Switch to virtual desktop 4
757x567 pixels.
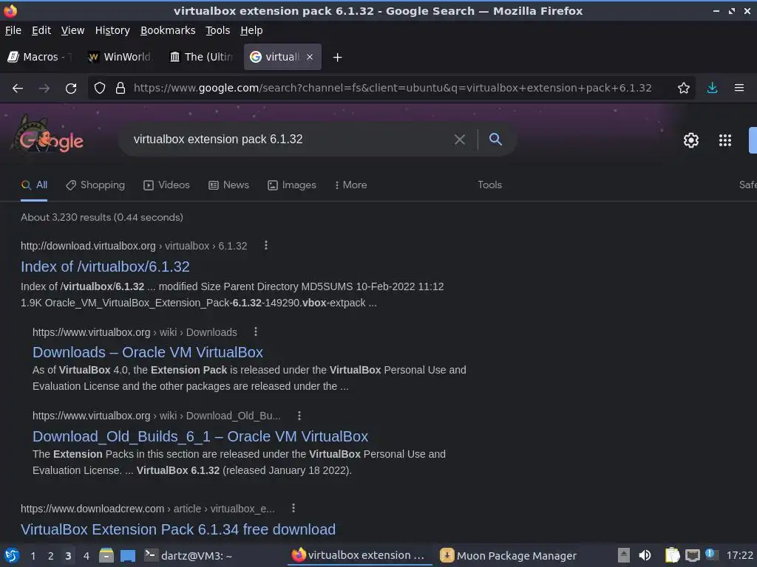click(86, 556)
